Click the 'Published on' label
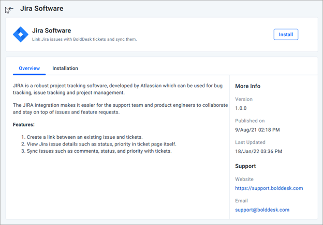 [x=250, y=121]
